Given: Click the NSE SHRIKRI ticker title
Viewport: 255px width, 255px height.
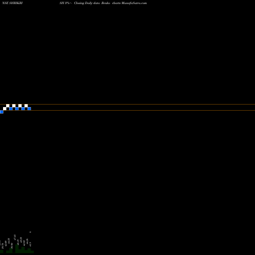Looking at the screenshot, I should coord(12,3).
